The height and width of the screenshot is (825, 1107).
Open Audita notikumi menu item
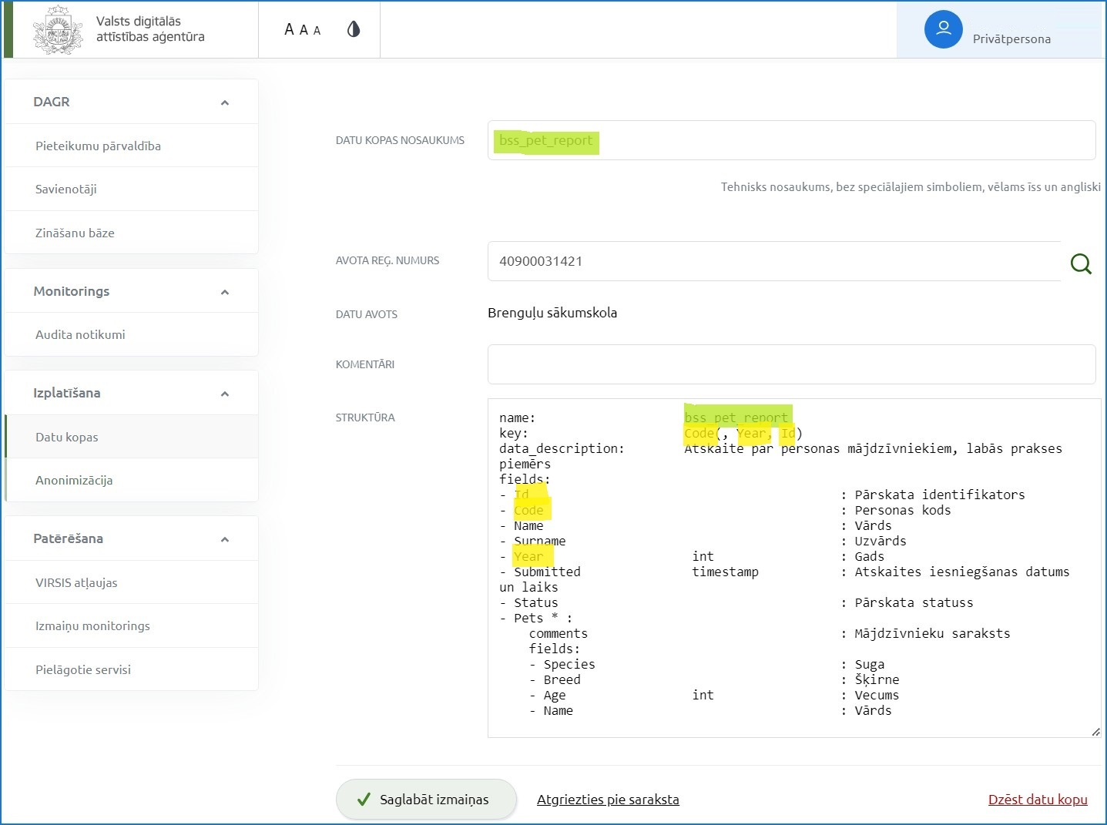pyautogui.click(x=132, y=334)
